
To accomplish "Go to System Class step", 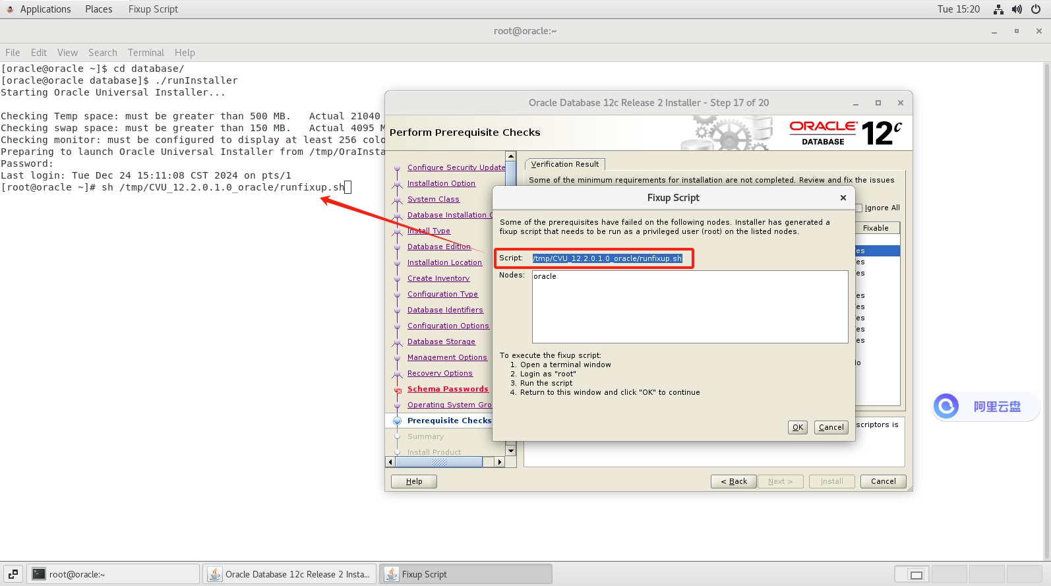I will (433, 199).
